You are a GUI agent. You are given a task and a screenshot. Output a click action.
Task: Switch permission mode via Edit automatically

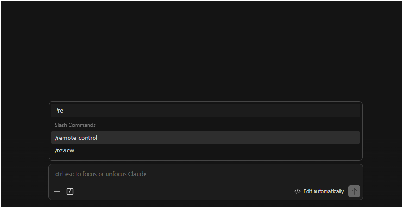click(319, 191)
